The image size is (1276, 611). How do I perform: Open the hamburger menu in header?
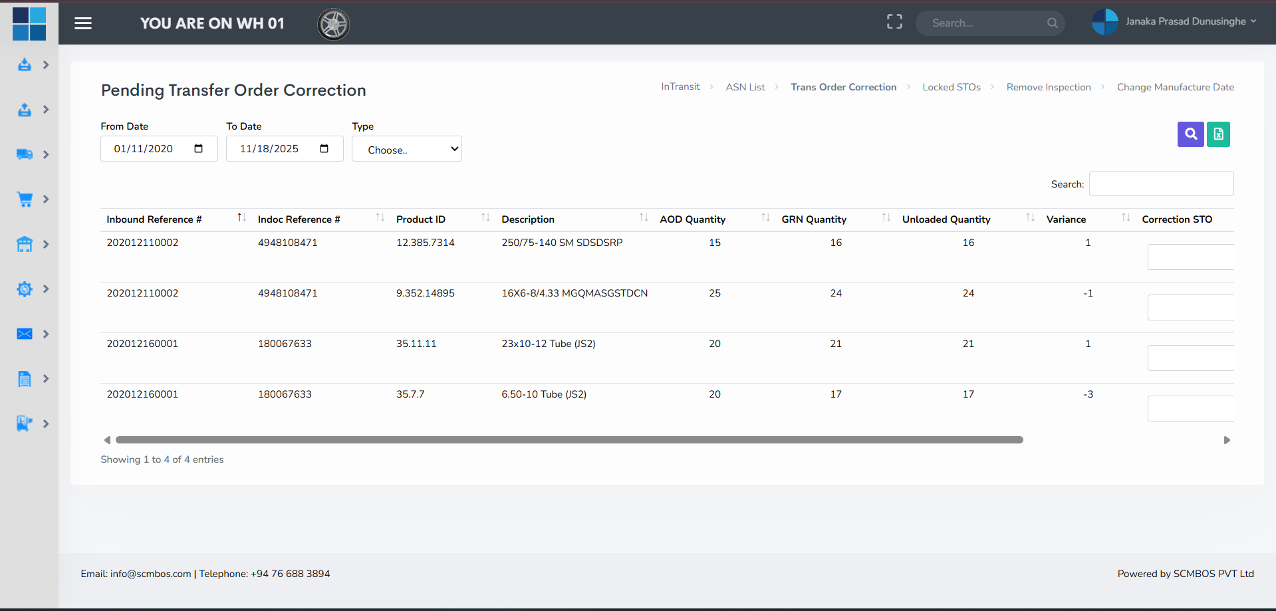click(x=83, y=23)
